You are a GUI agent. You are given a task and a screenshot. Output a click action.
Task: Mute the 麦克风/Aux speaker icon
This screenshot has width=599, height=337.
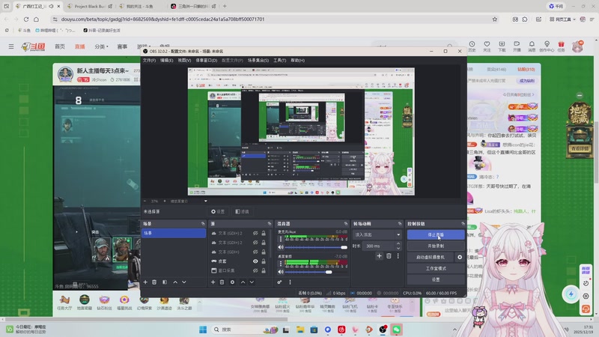(281, 247)
